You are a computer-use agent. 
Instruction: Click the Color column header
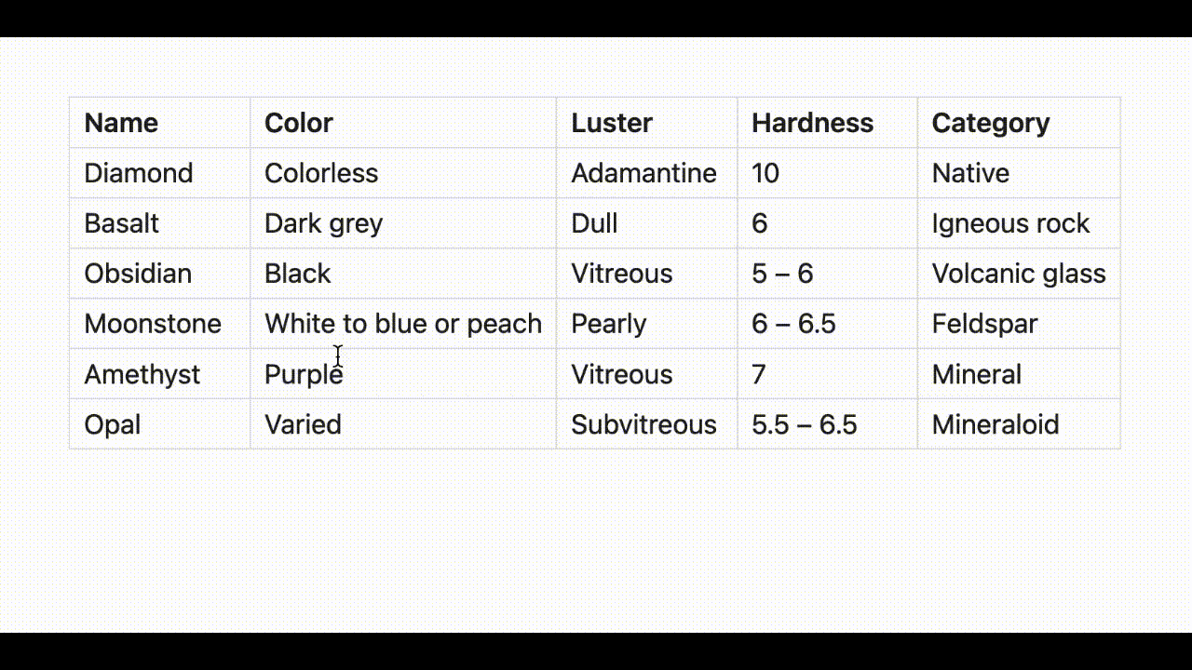click(x=299, y=123)
